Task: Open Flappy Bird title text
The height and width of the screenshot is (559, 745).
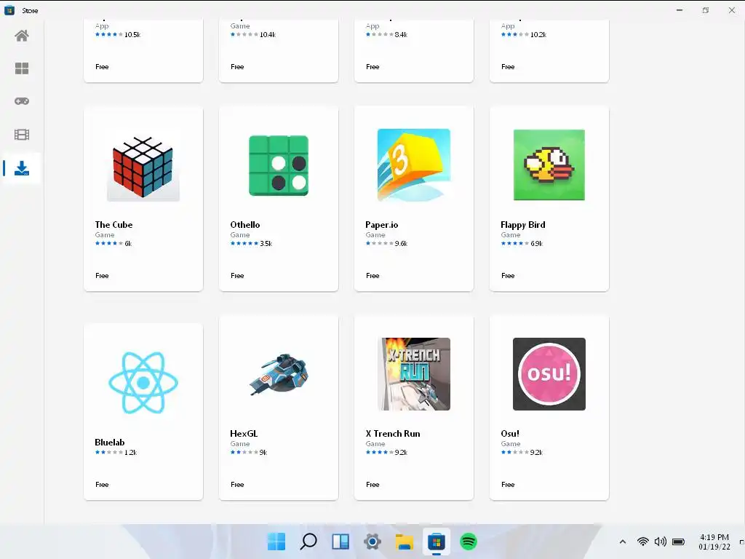Action: click(522, 225)
